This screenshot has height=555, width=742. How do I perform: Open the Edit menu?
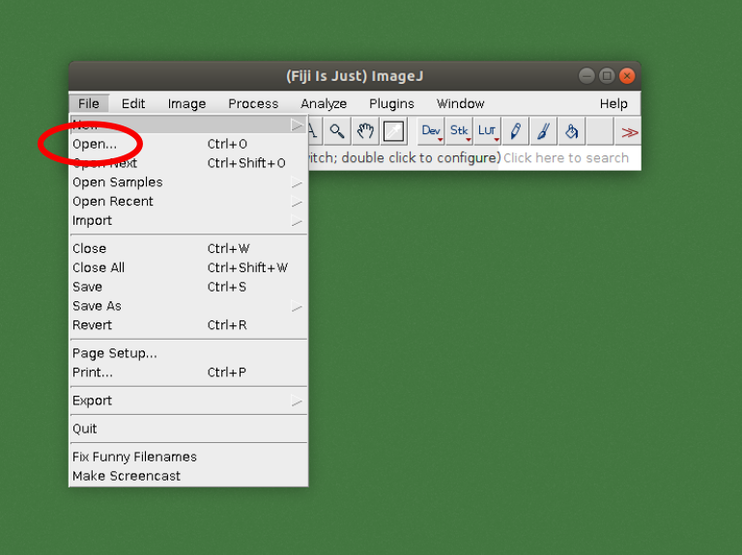tap(133, 103)
